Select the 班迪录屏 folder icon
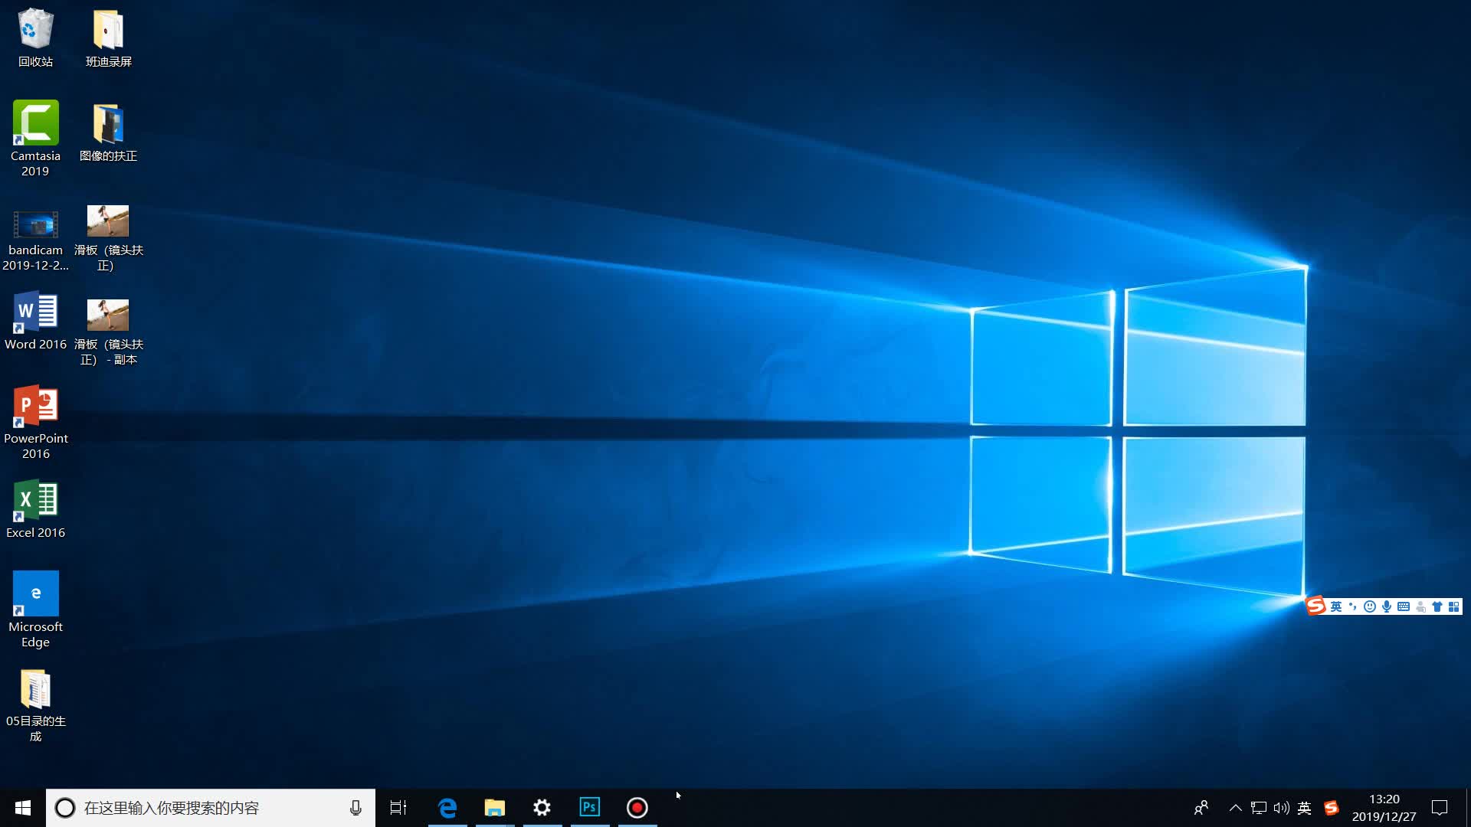1471x827 pixels. [x=108, y=38]
